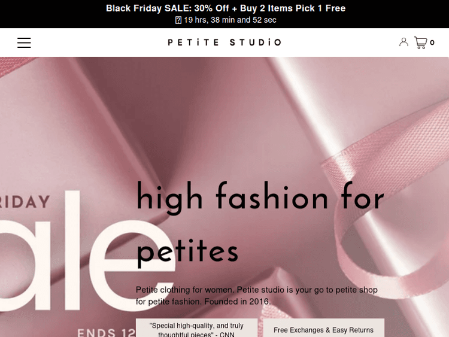Screen dimensions: 449x337
Task: Open the hamburger navigation menu
Action: 24,42
